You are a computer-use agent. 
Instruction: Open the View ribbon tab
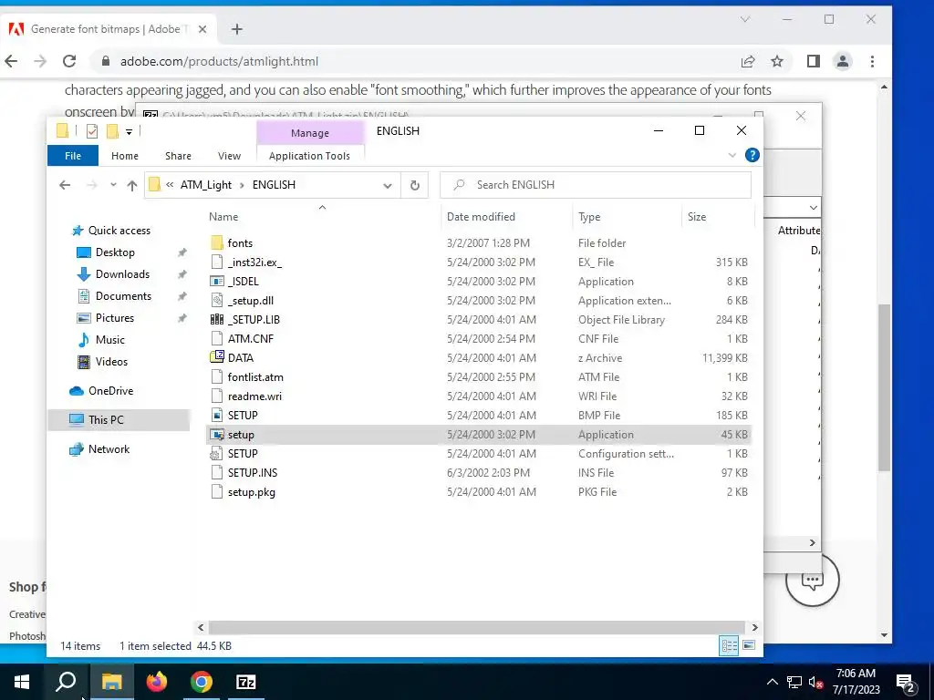229,156
